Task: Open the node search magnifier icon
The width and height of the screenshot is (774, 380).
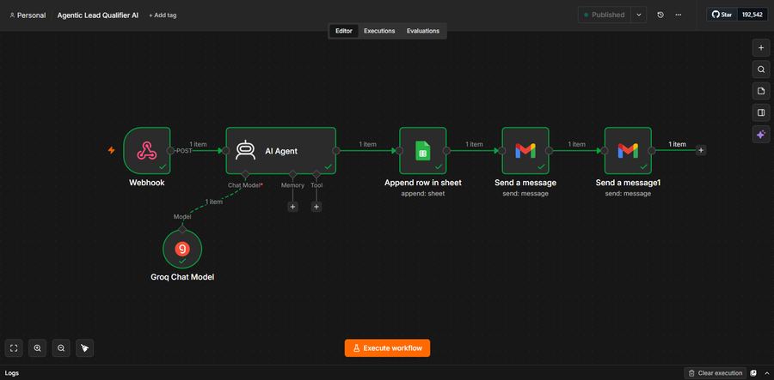Action: tap(761, 69)
